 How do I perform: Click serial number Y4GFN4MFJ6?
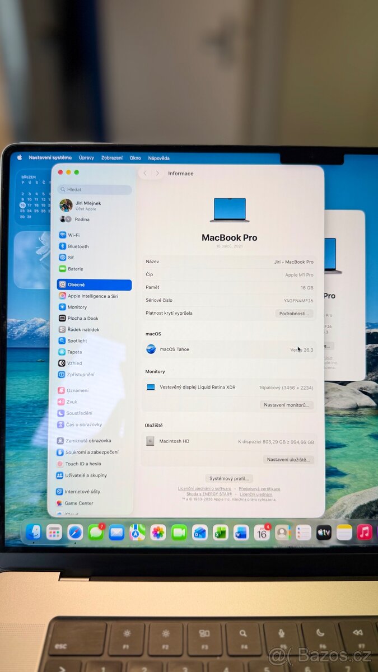tap(298, 300)
